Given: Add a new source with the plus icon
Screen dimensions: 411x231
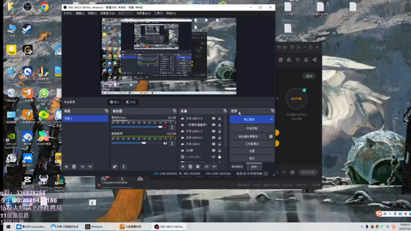Looking at the screenshot, I should (x=183, y=166).
